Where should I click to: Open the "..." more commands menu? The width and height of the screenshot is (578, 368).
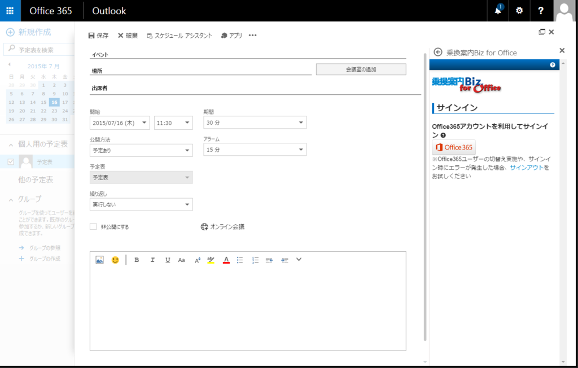(252, 35)
